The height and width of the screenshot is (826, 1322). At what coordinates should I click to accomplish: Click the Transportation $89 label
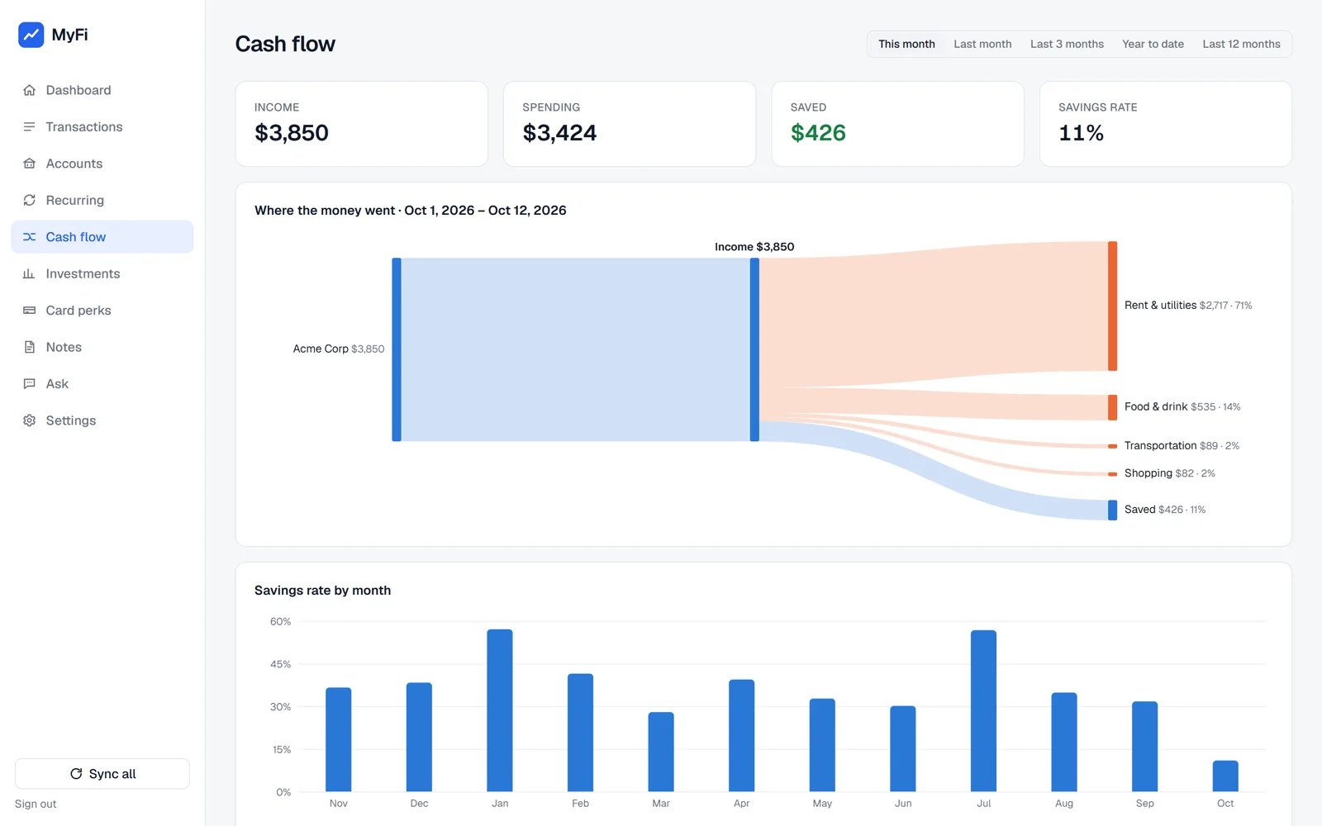pyautogui.click(x=1182, y=445)
